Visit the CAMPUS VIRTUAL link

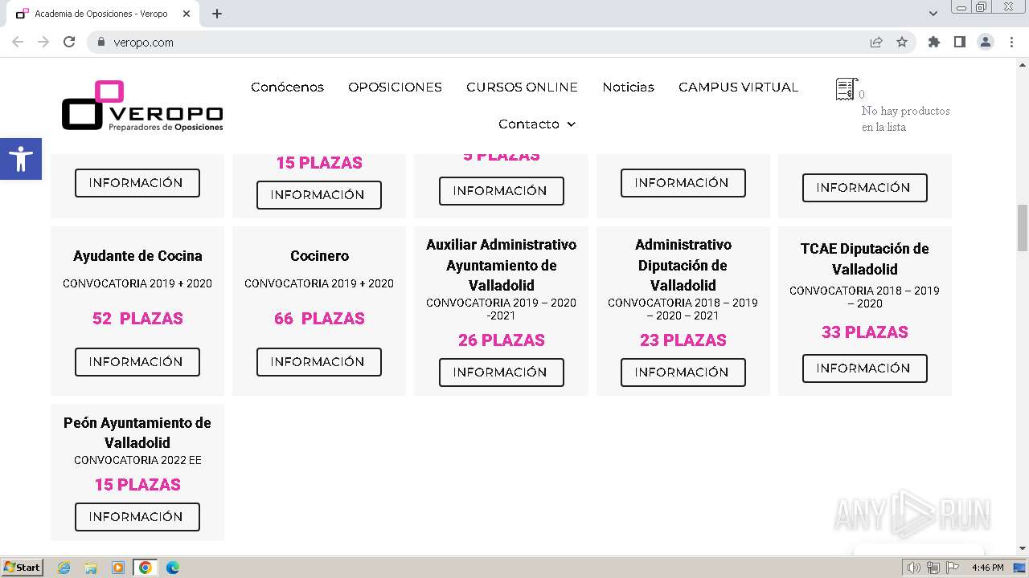pyautogui.click(x=738, y=87)
